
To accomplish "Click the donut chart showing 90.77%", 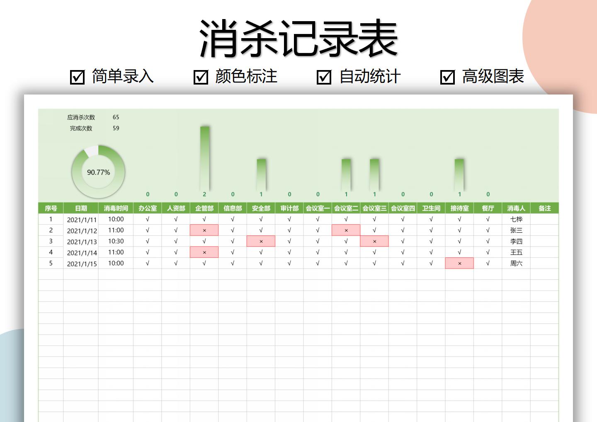I will pyautogui.click(x=98, y=172).
